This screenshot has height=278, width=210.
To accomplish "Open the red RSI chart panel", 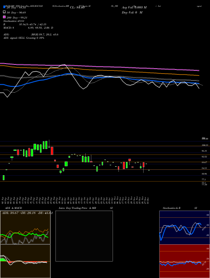I will pyautogui.click(x=184, y=261).
